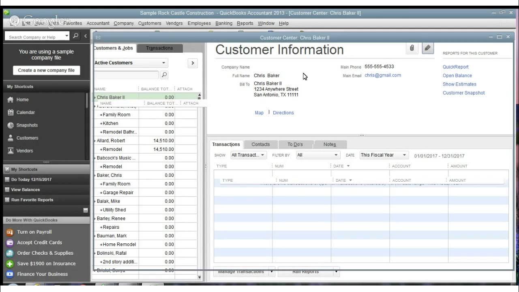
Task: Click the paperclip attach icon
Action: click(412, 48)
